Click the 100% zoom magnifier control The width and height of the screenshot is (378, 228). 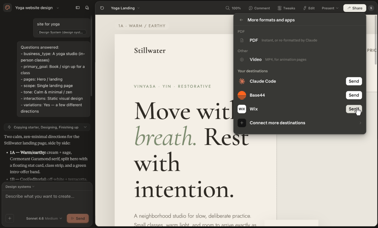tap(233, 8)
